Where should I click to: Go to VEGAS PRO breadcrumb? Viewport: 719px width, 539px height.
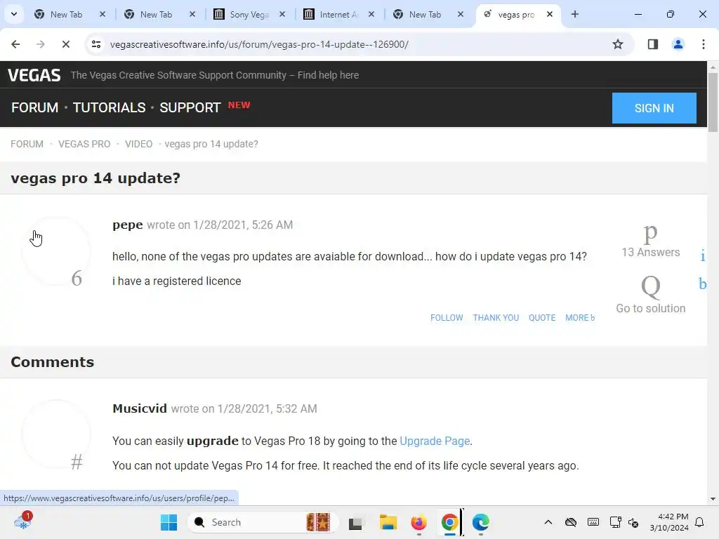84,144
